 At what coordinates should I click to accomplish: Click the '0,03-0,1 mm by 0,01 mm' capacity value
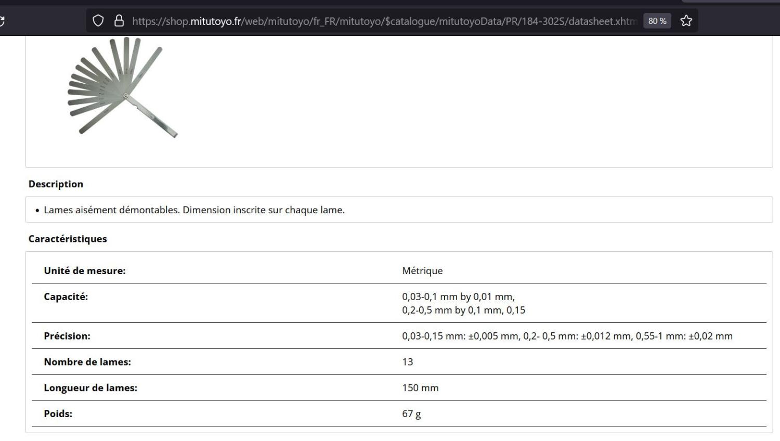[x=458, y=297]
